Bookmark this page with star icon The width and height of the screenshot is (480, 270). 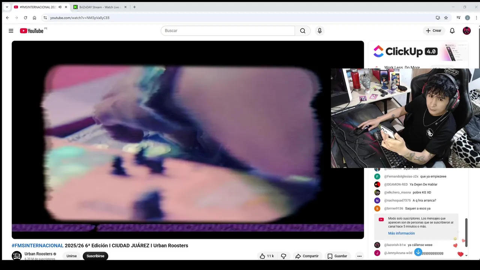tap(446, 18)
